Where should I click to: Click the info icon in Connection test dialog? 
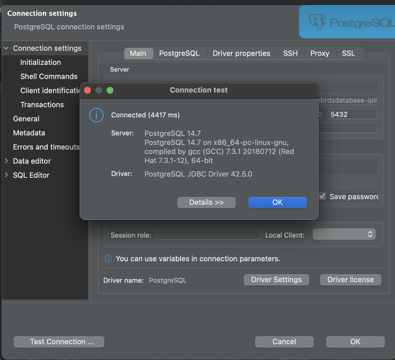click(96, 115)
